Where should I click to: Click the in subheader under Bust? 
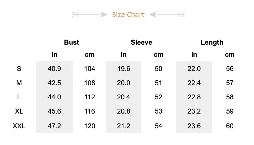click(54, 55)
